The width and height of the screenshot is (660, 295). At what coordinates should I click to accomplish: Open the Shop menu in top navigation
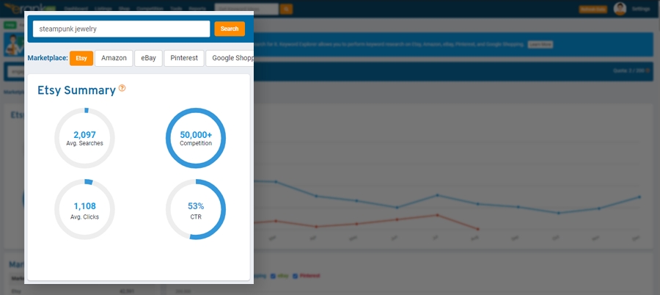[124, 9]
